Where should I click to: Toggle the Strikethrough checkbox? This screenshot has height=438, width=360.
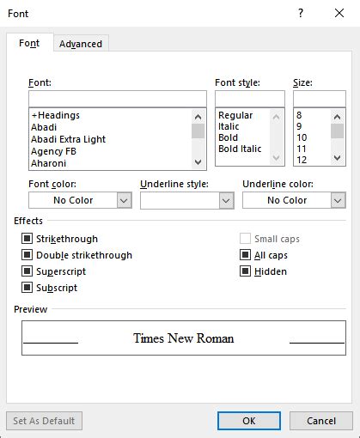(x=27, y=239)
